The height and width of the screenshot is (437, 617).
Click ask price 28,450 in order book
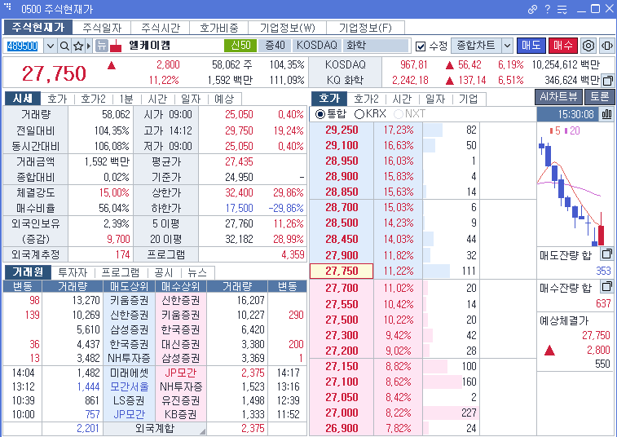pos(342,240)
